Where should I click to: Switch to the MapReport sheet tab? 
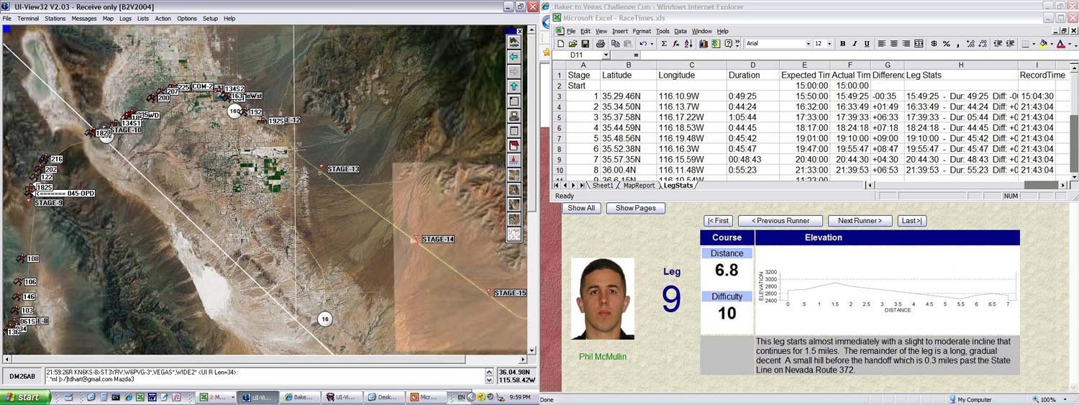click(x=639, y=186)
